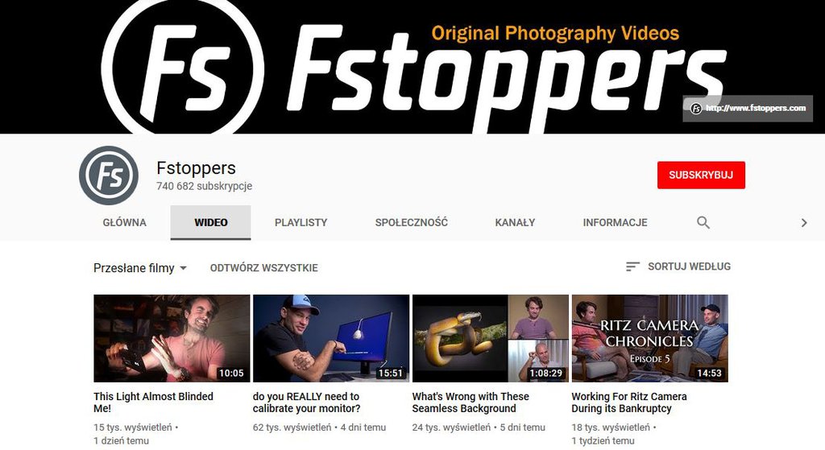Click the next tabs chevron arrow
The image size is (825, 450).
pyautogui.click(x=804, y=222)
